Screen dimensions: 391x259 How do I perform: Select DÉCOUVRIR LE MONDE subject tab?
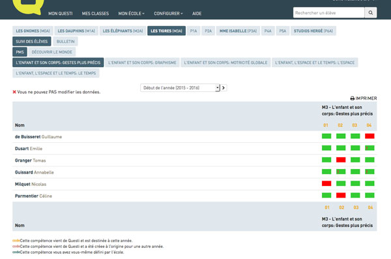(52, 52)
